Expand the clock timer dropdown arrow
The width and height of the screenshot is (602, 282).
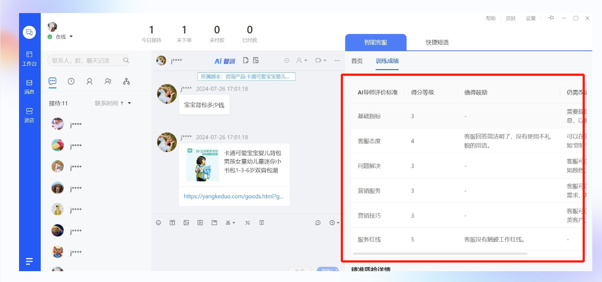point(338,223)
